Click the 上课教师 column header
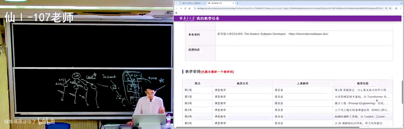Image resolution: width=404 pixels, height=129 pixels. 302,83
